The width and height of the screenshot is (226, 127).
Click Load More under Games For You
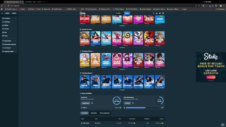122,48
